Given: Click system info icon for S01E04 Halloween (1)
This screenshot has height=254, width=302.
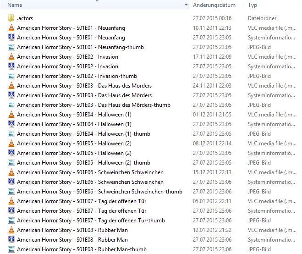Looking at the screenshot, I should (11, 124).
